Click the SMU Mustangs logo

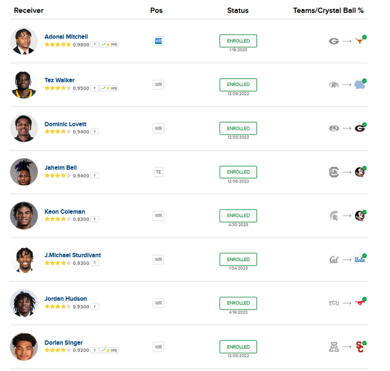pos(359,303)
